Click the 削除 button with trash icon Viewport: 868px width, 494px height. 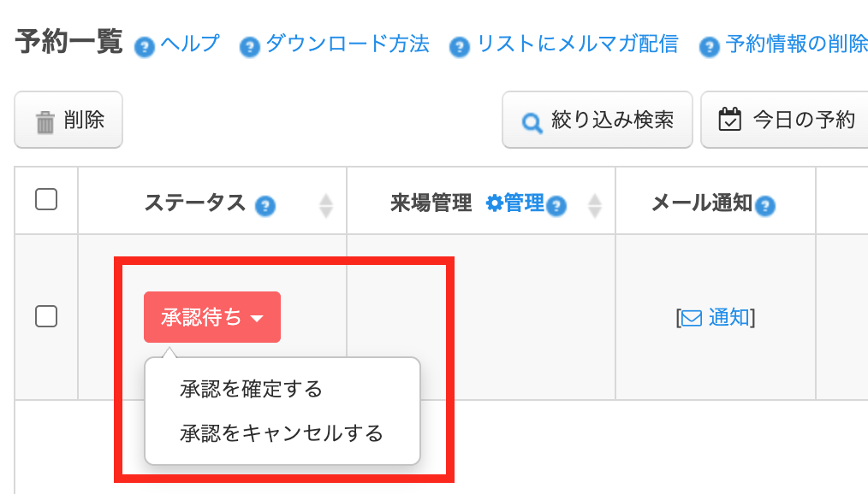[68, 120]
